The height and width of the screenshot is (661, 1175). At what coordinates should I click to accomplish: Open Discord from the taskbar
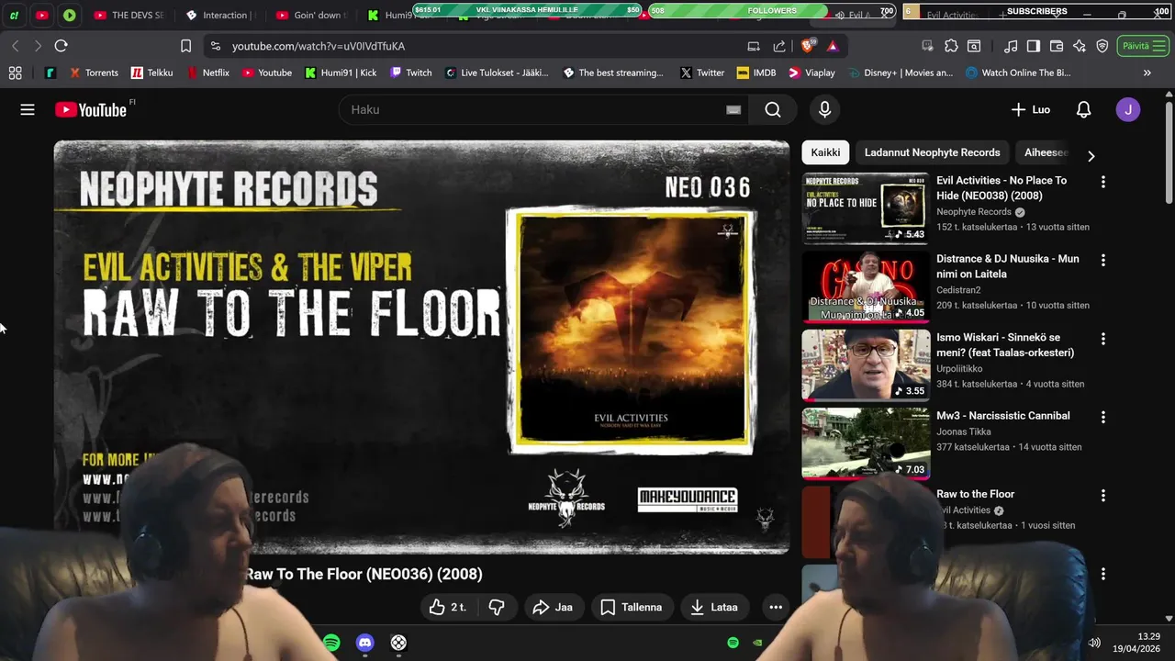tap(365, 643)
